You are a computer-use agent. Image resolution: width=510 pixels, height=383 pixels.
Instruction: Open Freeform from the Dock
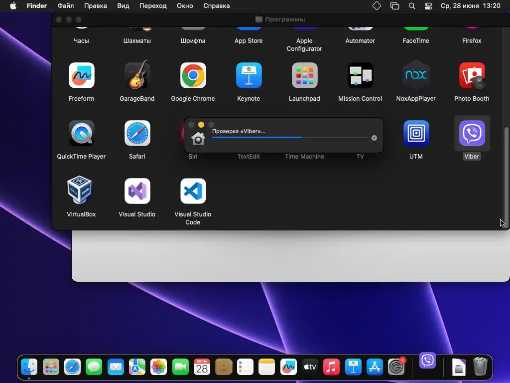pyautogui.click(x=288, y=367)
